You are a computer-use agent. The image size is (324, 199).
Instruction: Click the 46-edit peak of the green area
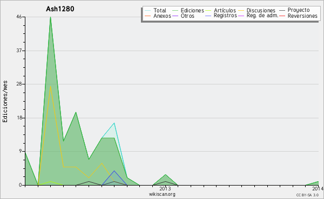click(x=50, y=17)
